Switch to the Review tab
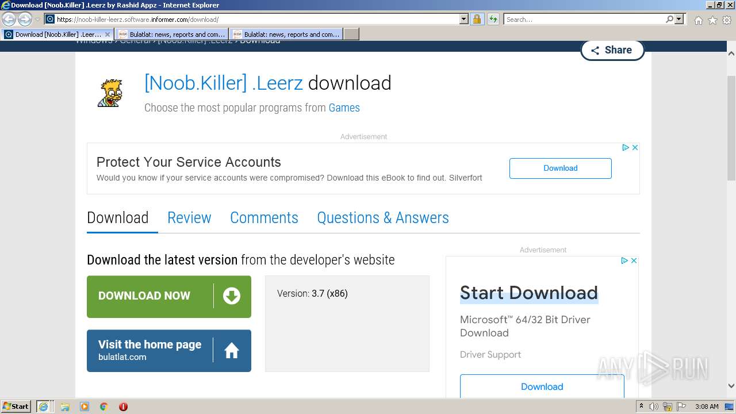This screenshot has width=736, height=414. pyautogui.click(x=189, y=218)
